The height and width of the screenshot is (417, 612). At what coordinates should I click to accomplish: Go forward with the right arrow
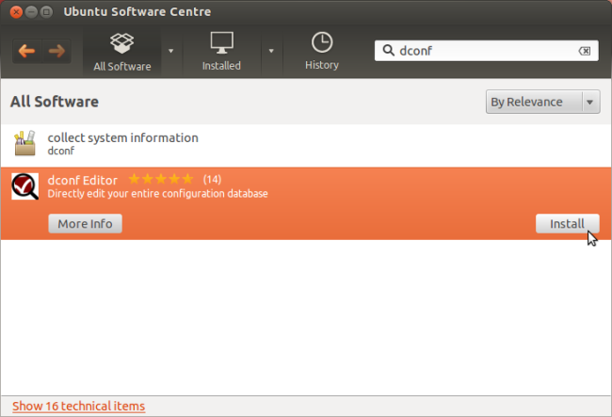coord(56,51)
